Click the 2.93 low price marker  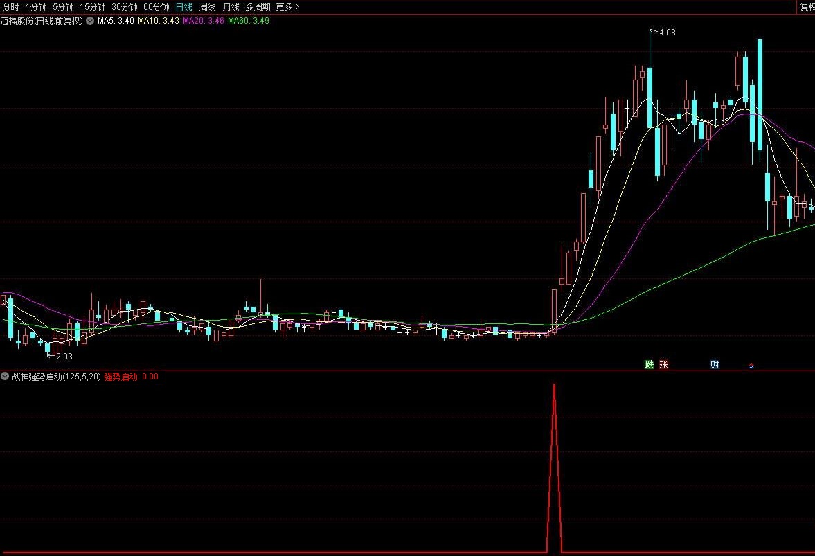[64, 357]
